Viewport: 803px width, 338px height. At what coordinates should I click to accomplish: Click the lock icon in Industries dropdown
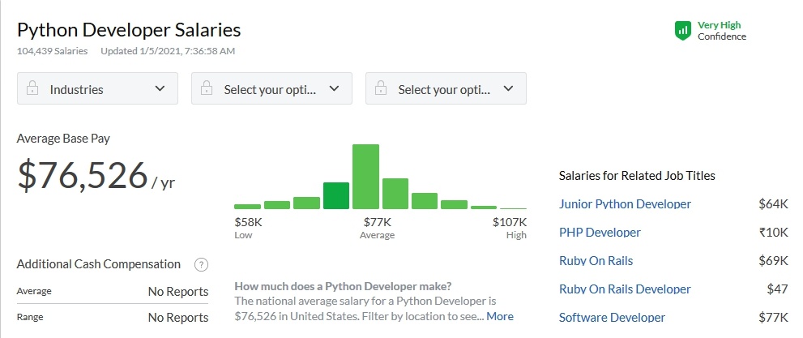tap(33, 88)
